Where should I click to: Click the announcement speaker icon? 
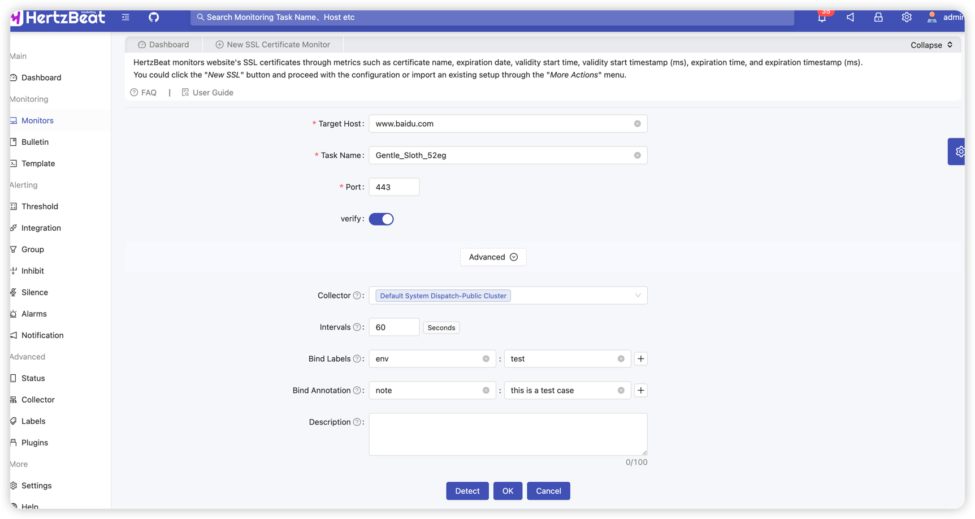[850, 18]
